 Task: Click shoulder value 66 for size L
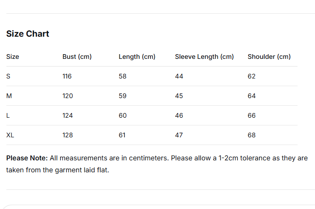[x=251, y=116]
